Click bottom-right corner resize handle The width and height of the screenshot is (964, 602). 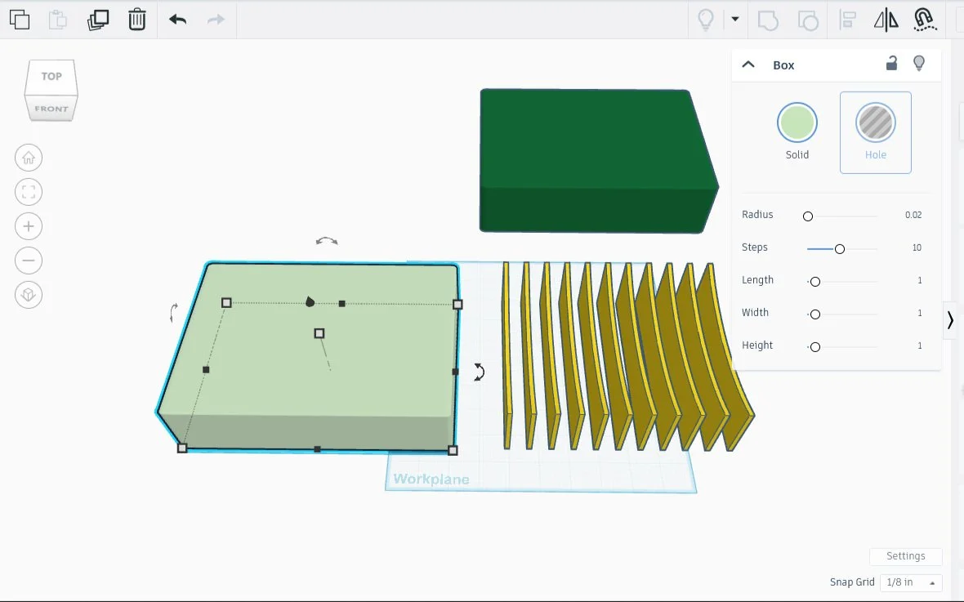(x=453, y=451)
